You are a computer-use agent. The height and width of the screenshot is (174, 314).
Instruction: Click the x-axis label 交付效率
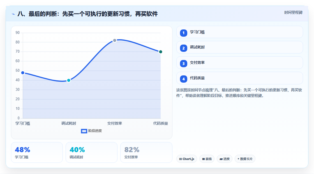tap(115, 123)
